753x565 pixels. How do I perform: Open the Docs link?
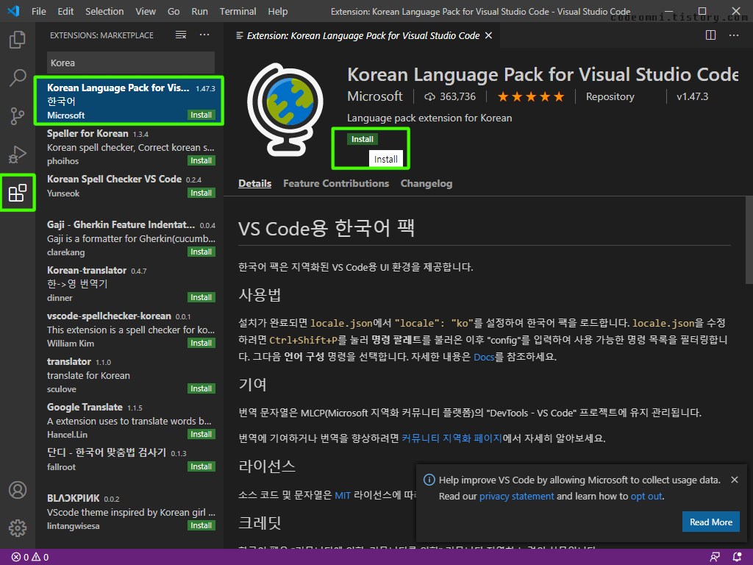[x=484, y=357]
